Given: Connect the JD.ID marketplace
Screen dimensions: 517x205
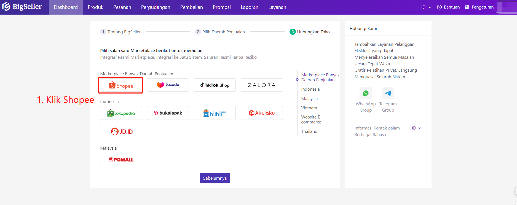Looking at the screenshot, I should [x=121, y=131].
